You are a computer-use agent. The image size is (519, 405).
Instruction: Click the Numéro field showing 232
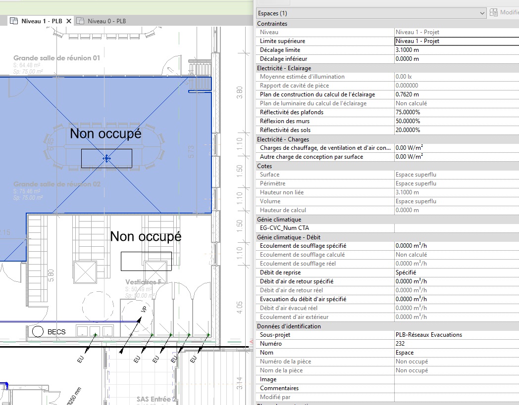click(x=456, y=344)
